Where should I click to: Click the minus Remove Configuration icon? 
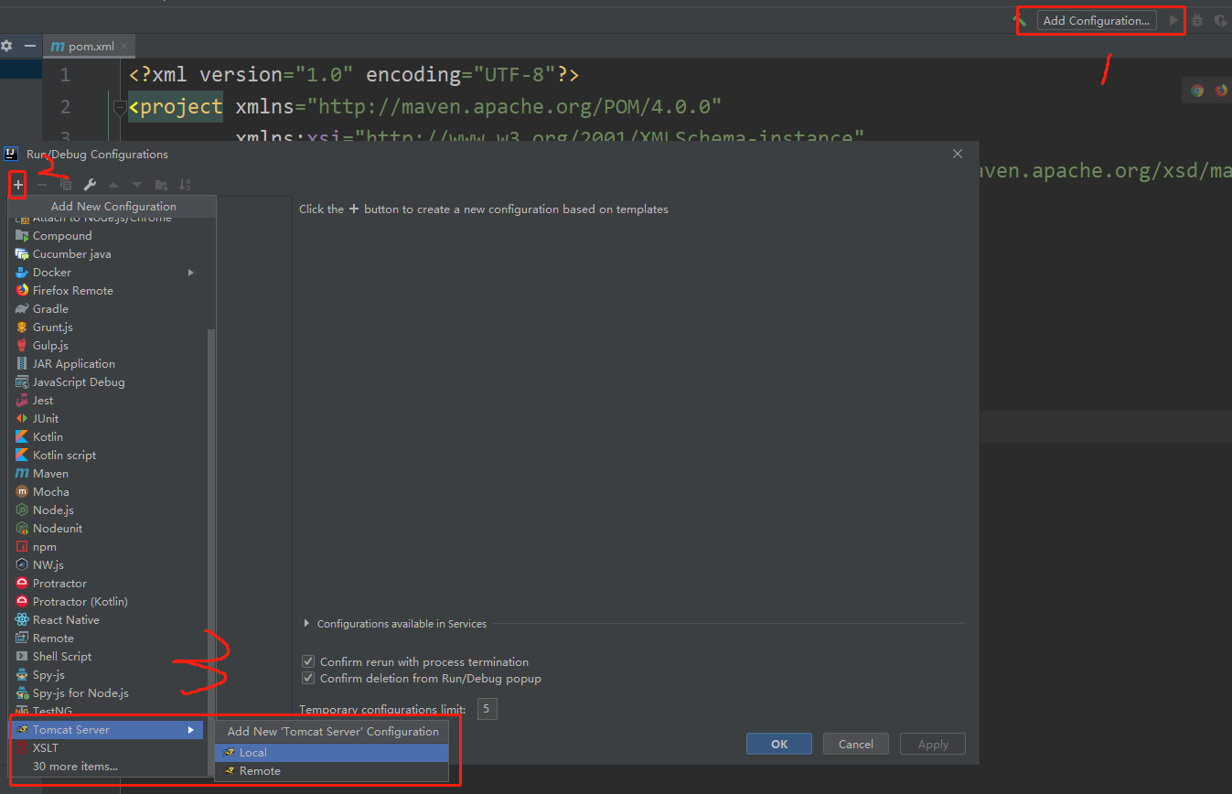click(42, 185)
